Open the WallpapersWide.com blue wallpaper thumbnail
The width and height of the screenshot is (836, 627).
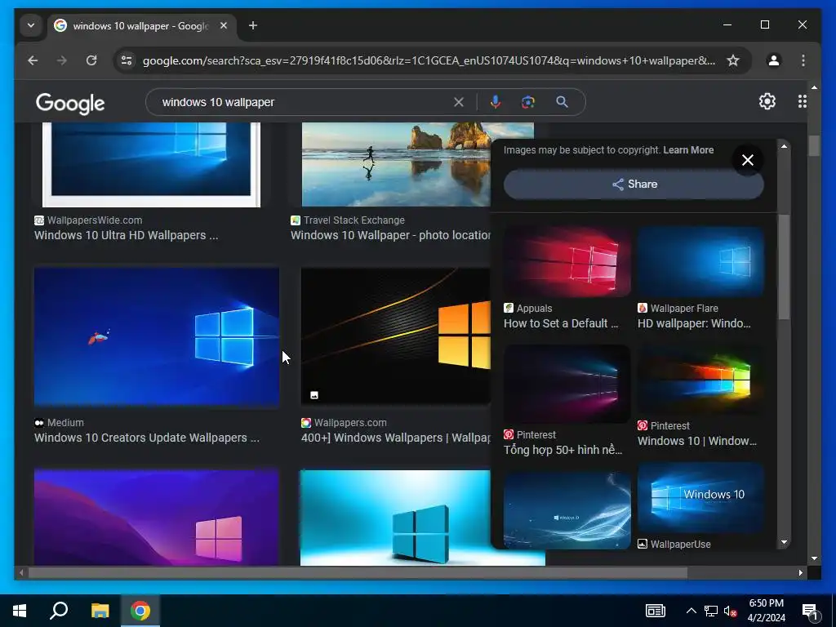coord(151,165)
